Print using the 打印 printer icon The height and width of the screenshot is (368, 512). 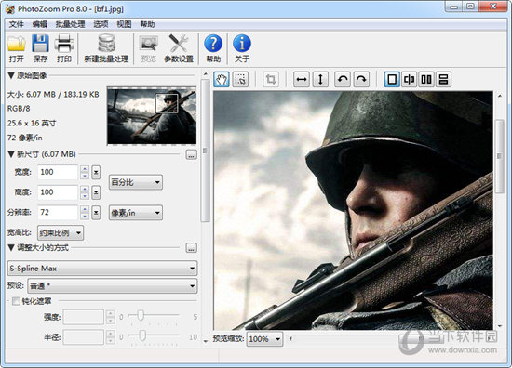(x=64, y=48)
